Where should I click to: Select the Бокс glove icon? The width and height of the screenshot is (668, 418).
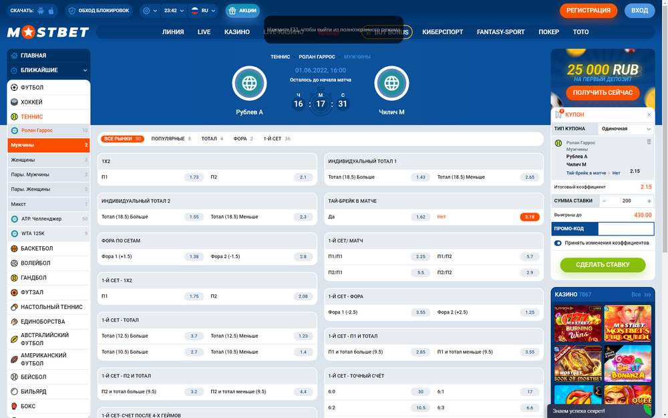click(14, 406)
